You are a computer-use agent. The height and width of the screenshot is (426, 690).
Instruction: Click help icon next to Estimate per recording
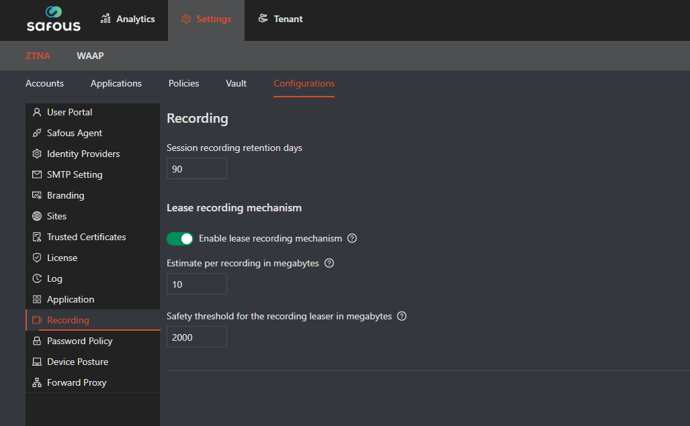pyautogui.click(x=329, y=264)
